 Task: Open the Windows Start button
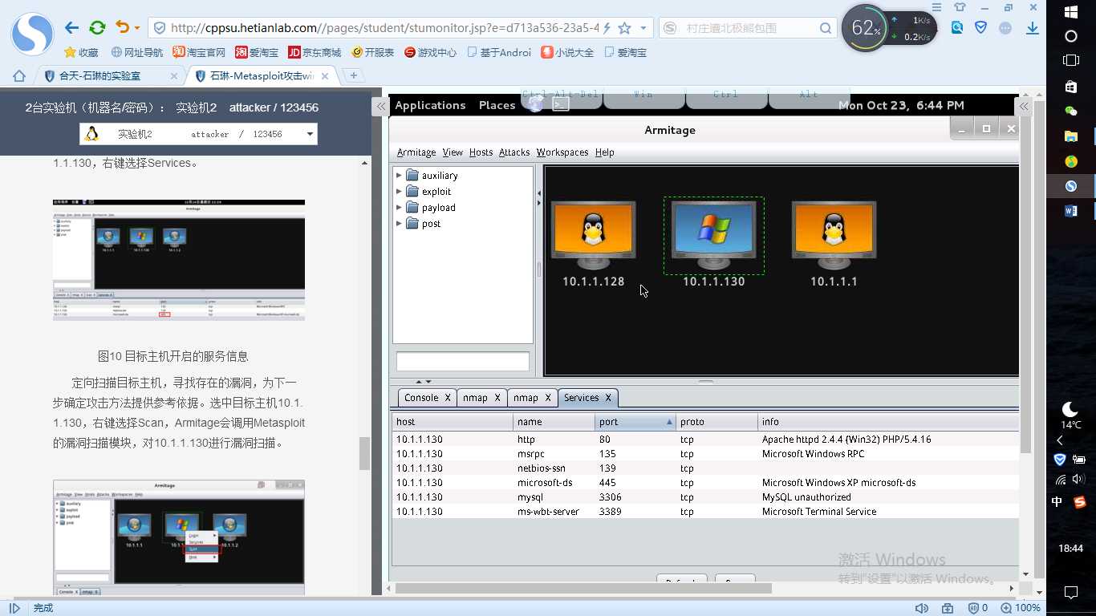pyautogui.click(x=1070, y=12)
